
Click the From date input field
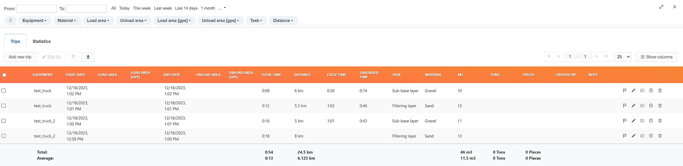click(x=37, y=9)
